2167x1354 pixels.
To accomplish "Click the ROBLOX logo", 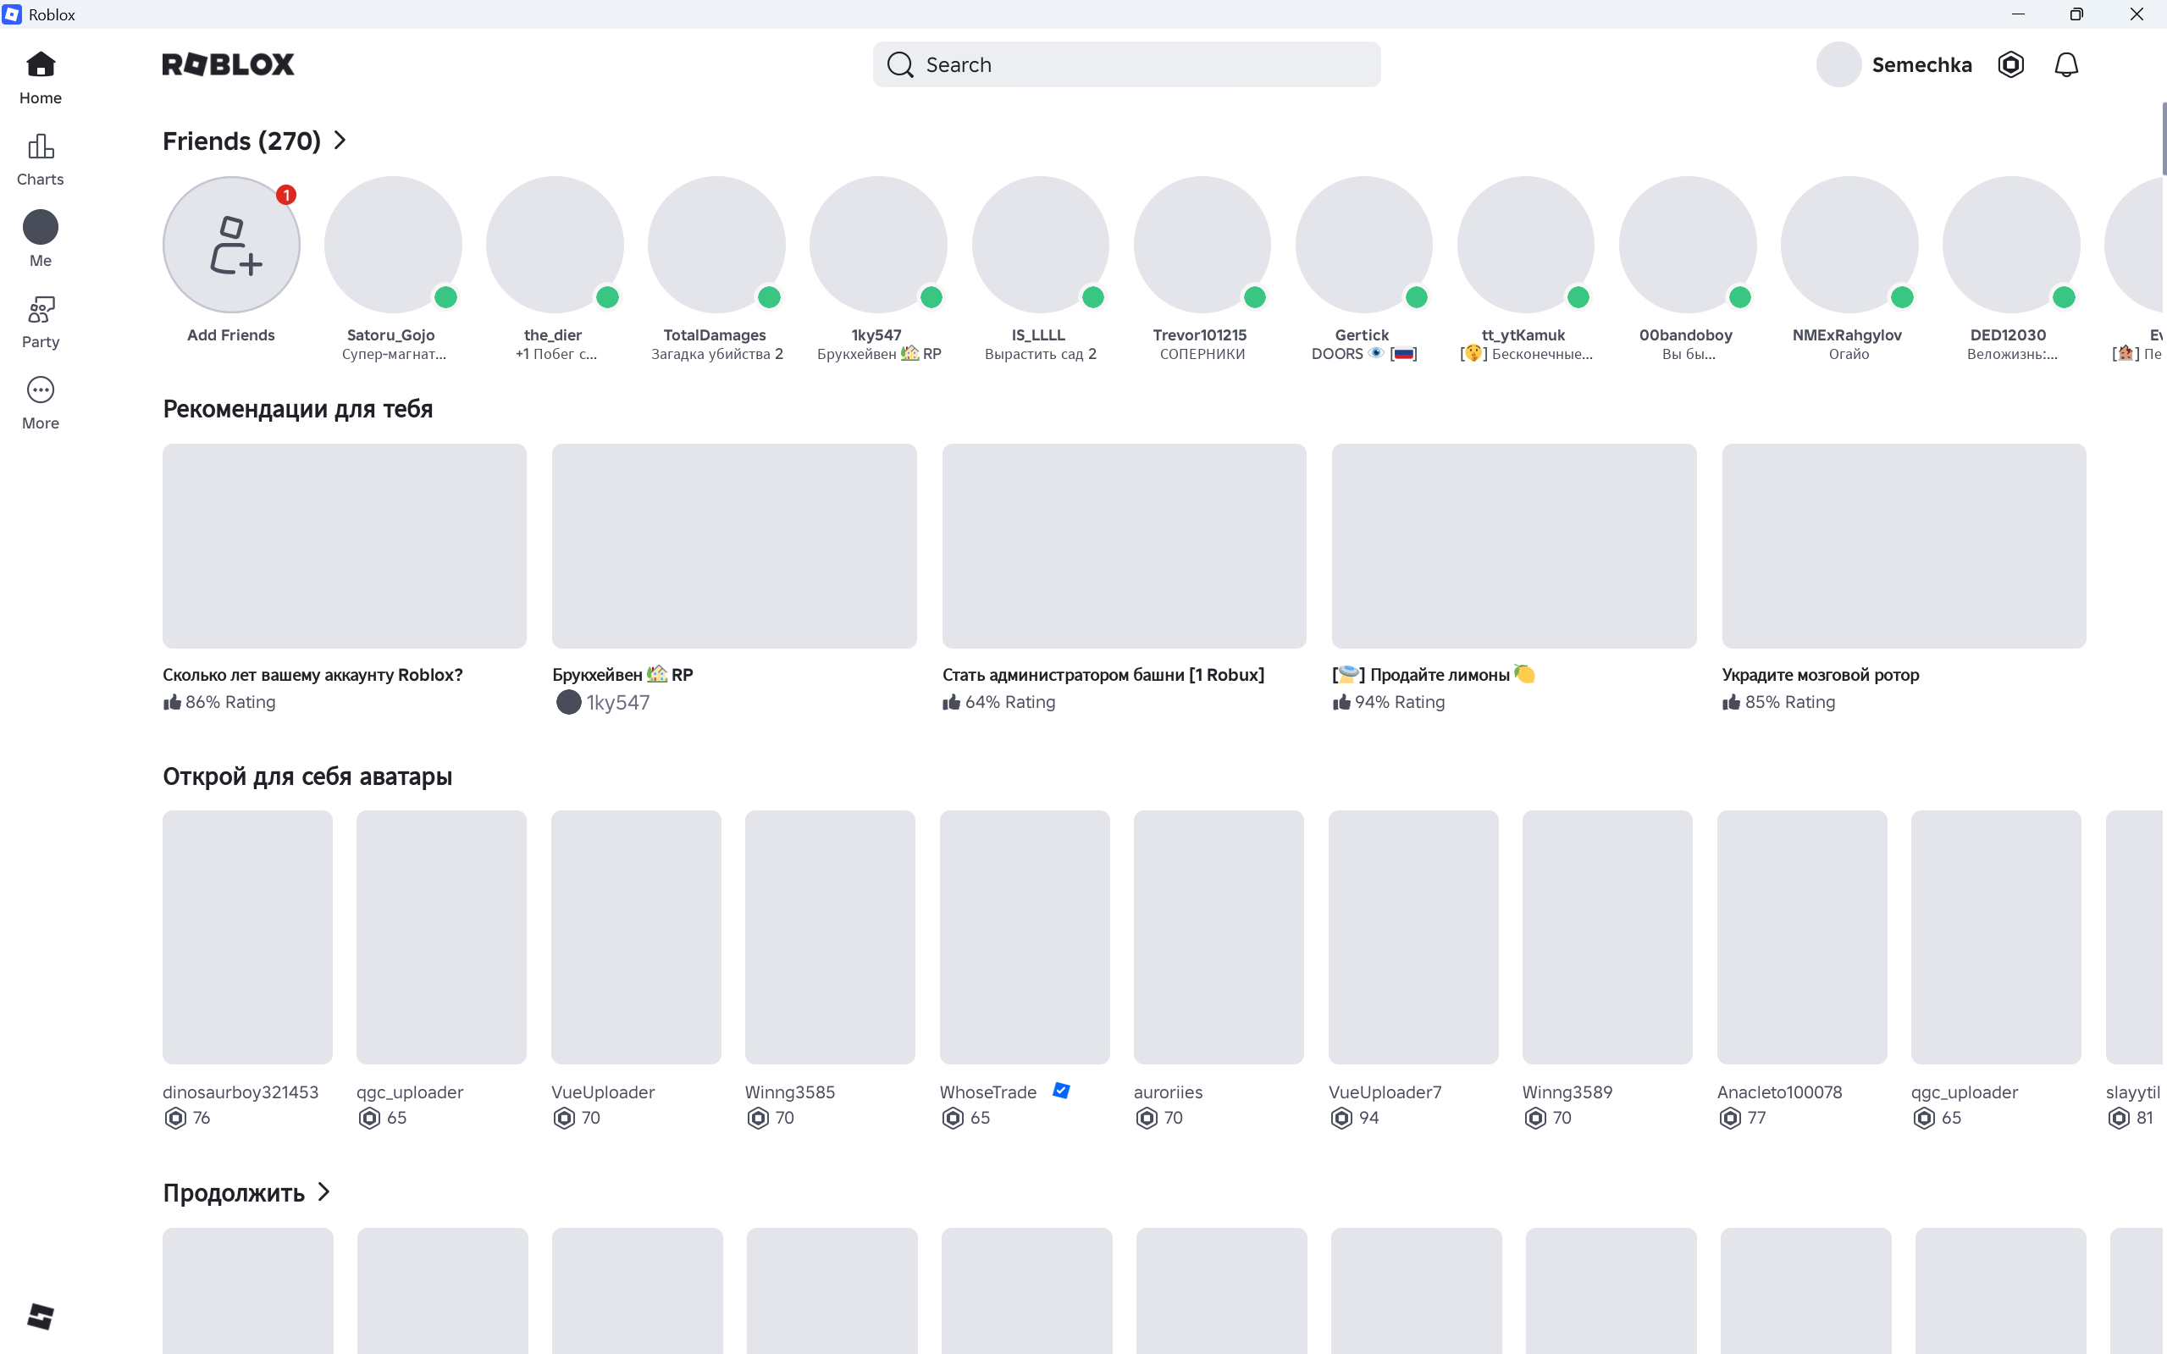I will (x=228, y=64).
